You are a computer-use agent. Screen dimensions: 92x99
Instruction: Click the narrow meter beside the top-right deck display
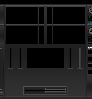(x=49, y=16)
